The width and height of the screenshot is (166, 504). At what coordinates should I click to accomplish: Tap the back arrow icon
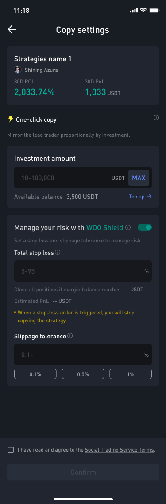click(x=12, y=30)
